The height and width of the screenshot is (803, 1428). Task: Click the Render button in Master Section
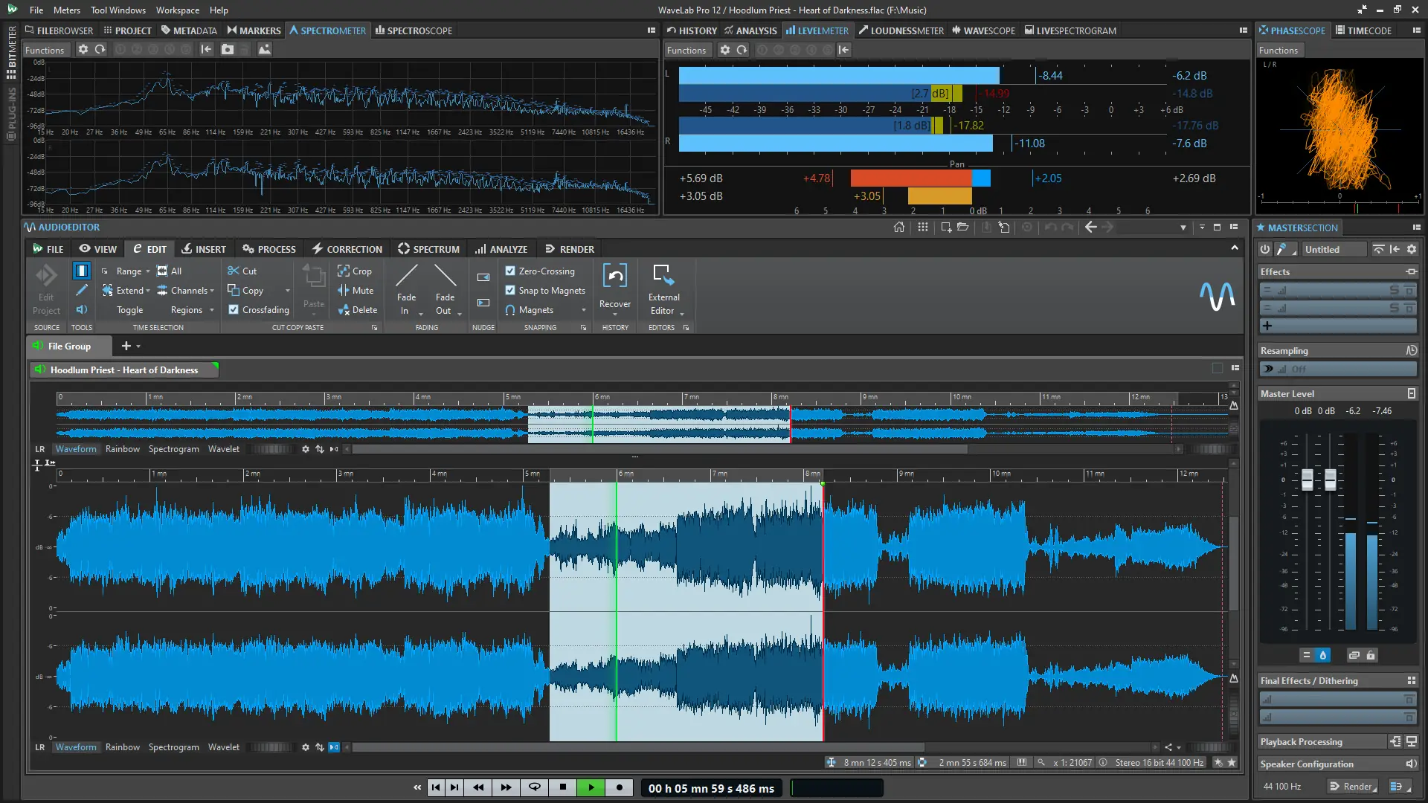pyautogui.click(x=1354, y=786)
